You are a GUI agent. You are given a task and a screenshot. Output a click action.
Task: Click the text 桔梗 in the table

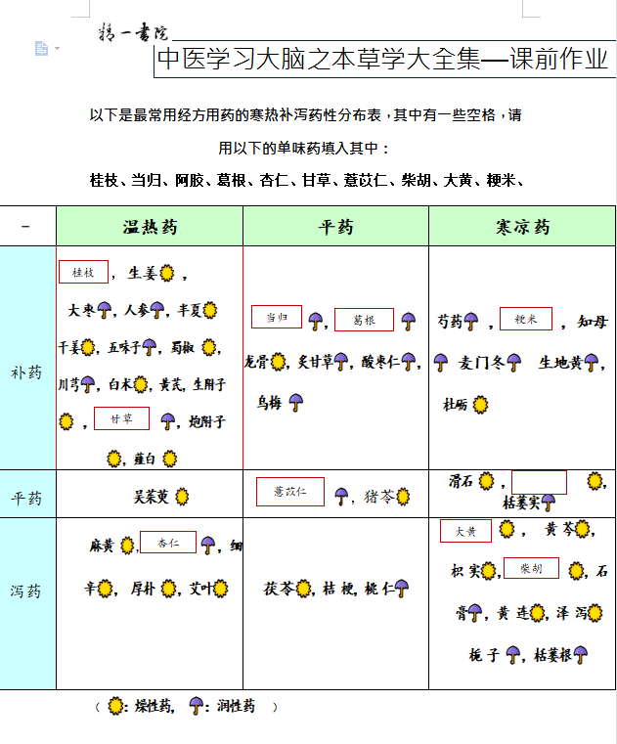(x=339, y=589)
